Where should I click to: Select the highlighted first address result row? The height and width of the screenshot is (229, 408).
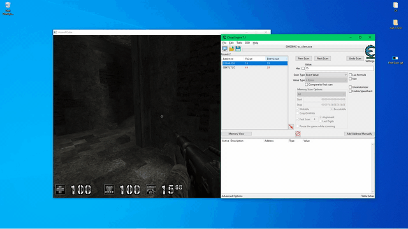pos(255,64)
